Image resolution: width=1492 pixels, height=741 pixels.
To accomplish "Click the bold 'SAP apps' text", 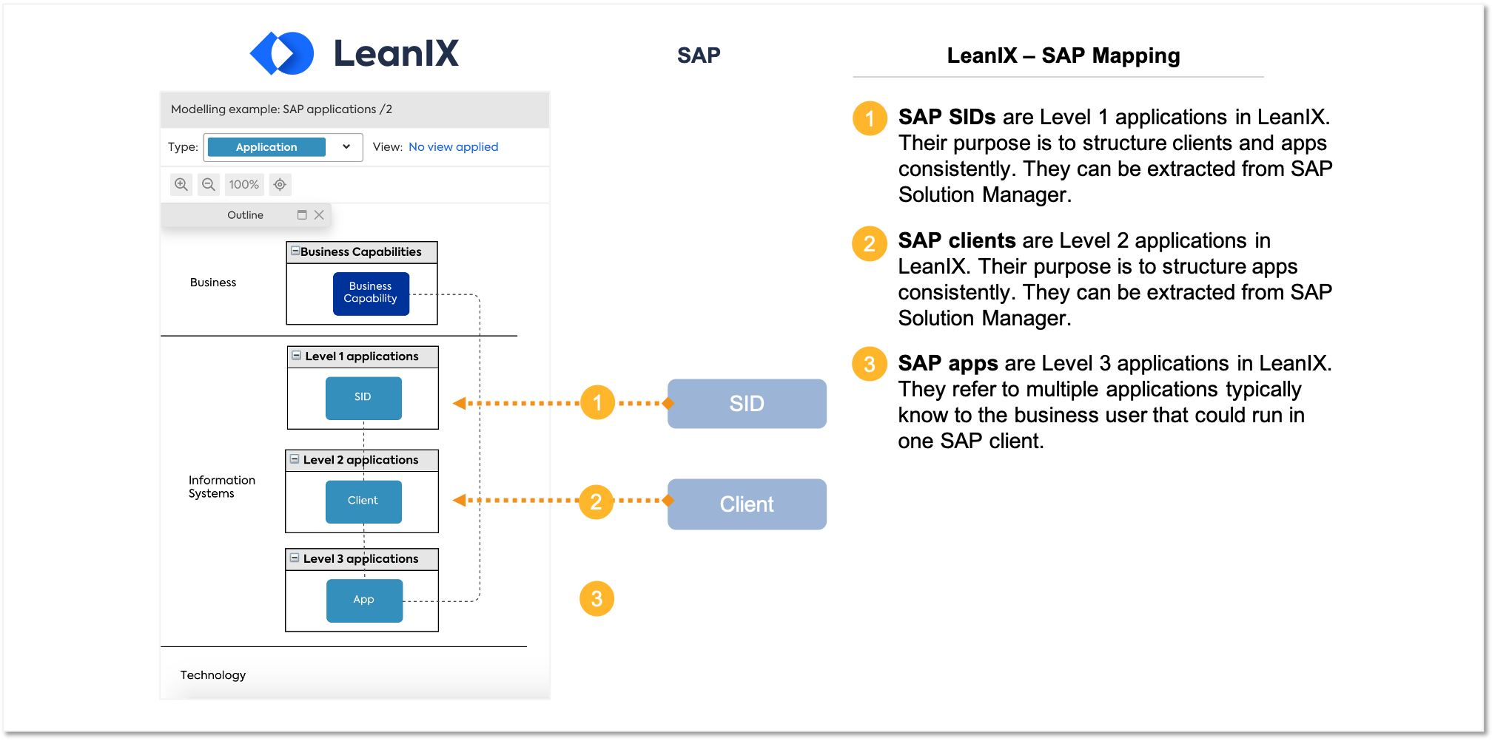I will (x=948, y=364).
